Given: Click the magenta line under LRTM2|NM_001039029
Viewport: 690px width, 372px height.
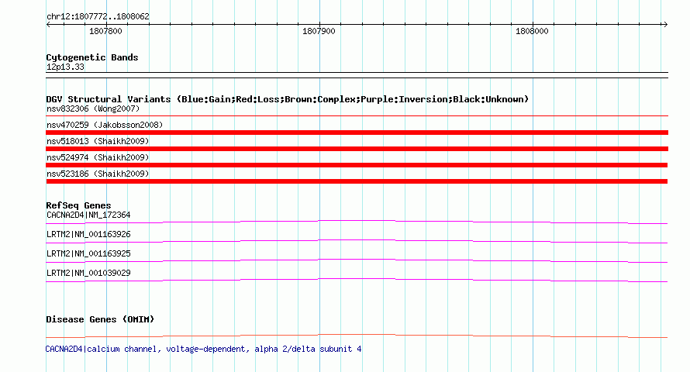Looking at the screenshot, I should coord(357,280).
